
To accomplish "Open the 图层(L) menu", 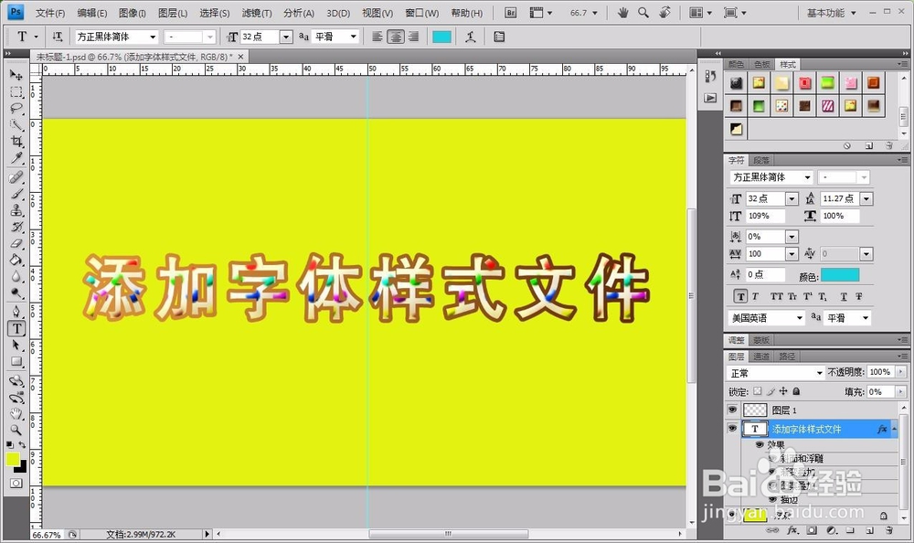I will pos(173,13).
